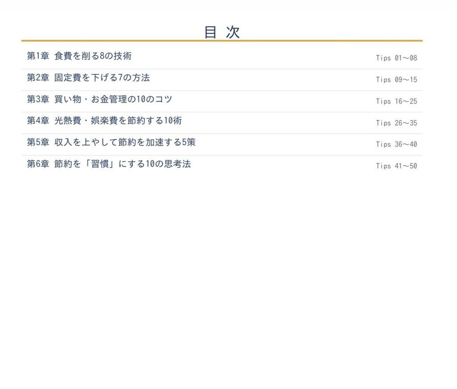Open 第1章 食費を削る8の技術

tap(79, 56)
